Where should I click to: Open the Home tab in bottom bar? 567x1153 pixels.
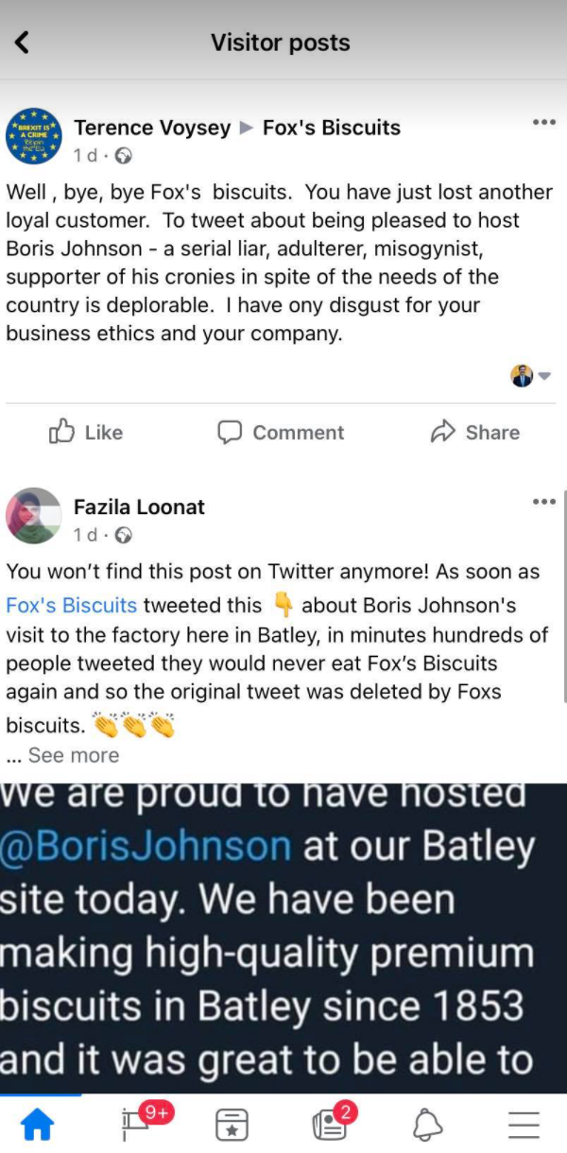point(38,1124)
